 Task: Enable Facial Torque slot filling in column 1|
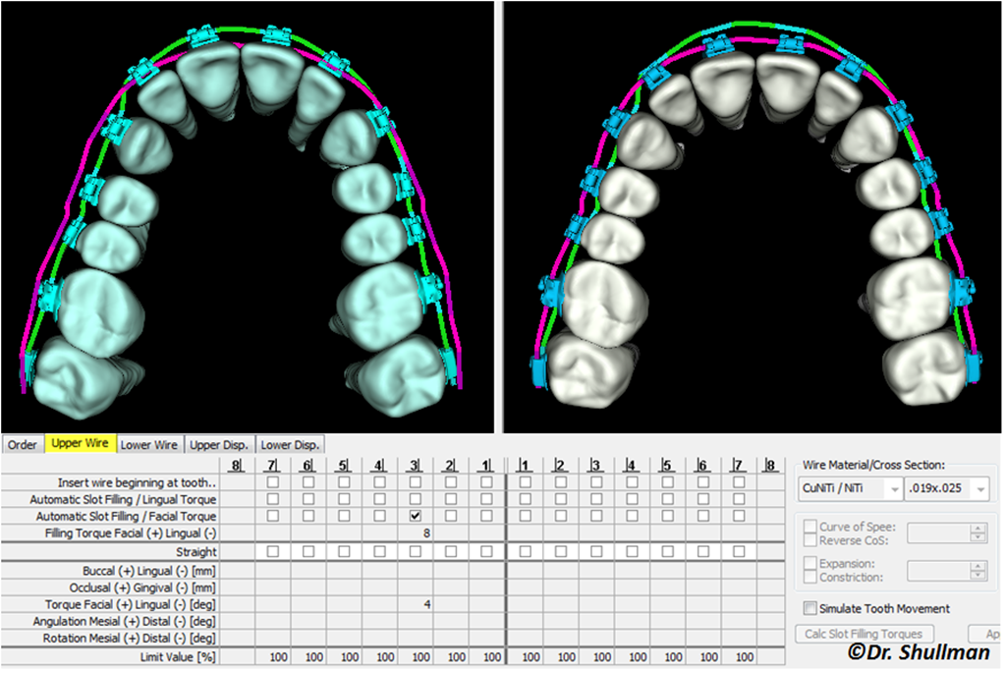486,516
